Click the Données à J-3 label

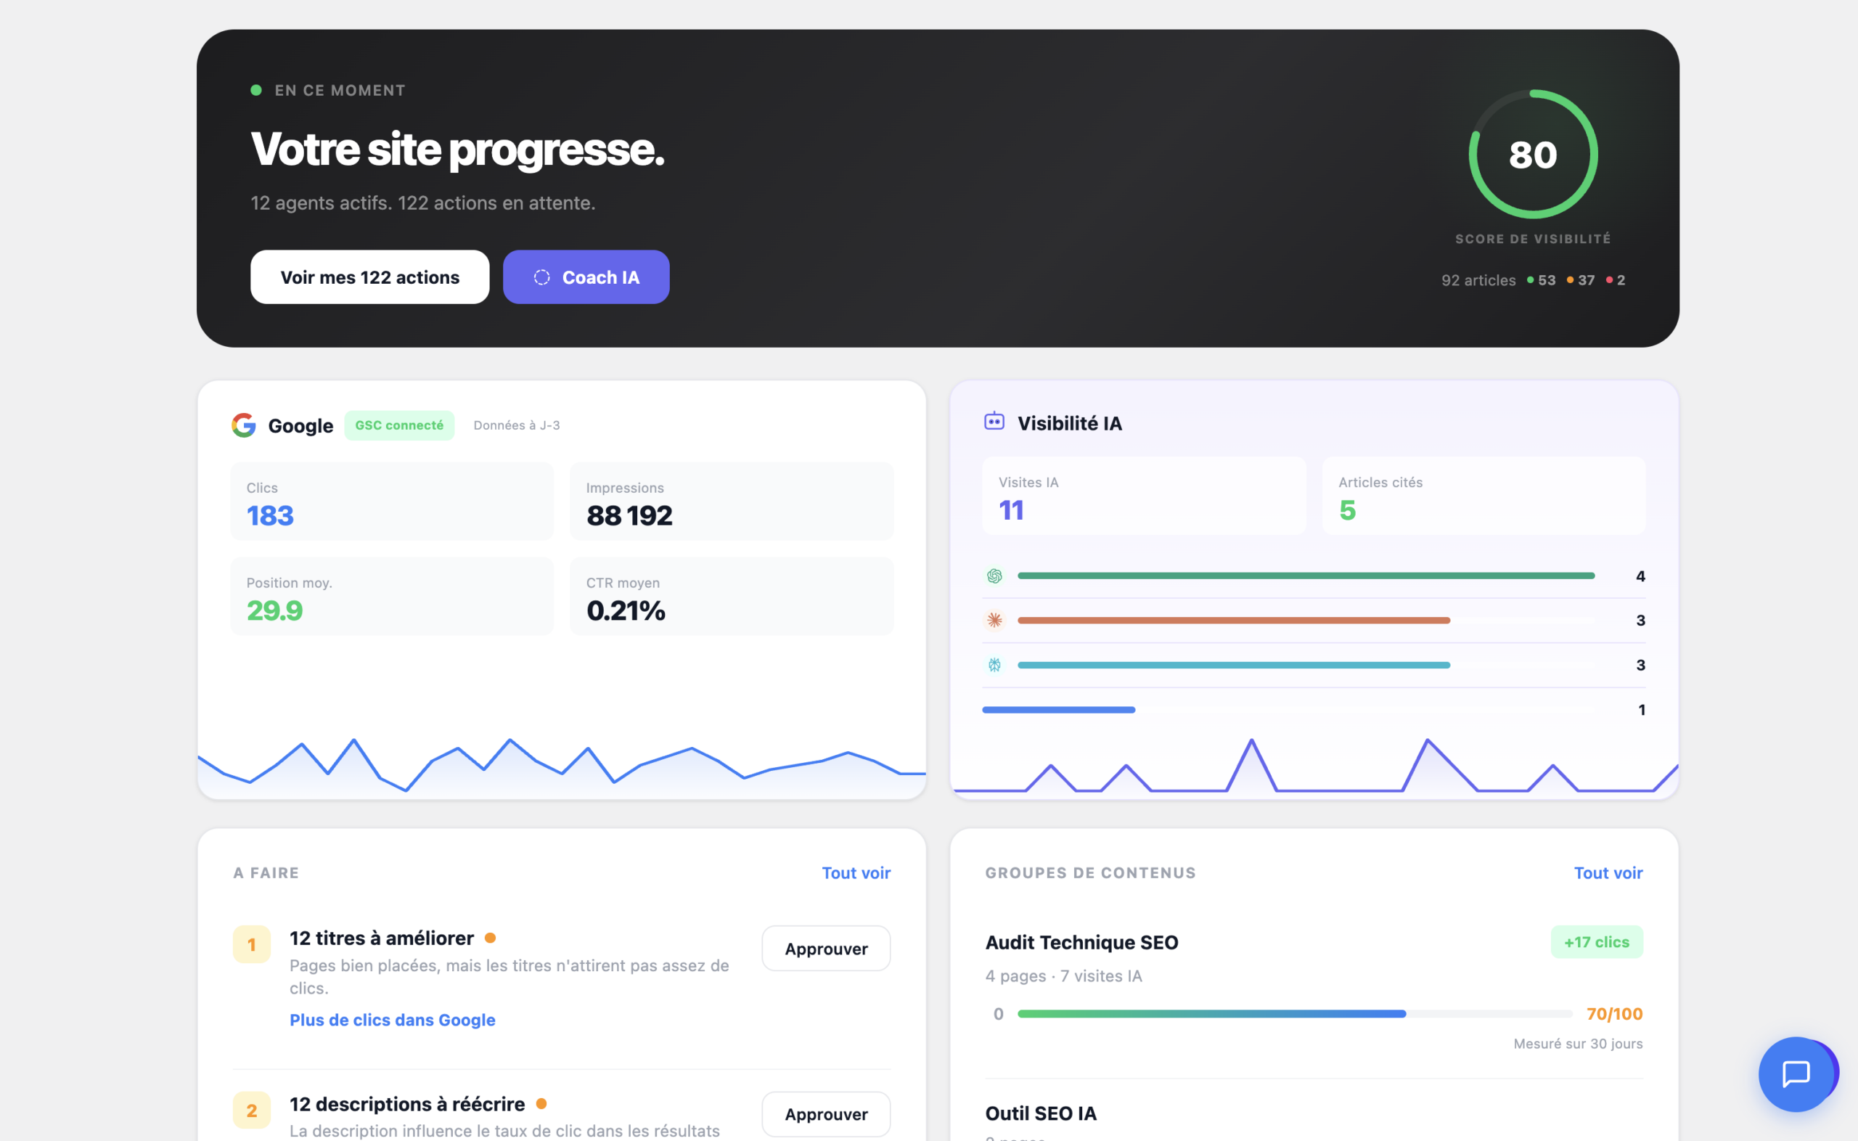pyautogui.click(x=516, y=425)
